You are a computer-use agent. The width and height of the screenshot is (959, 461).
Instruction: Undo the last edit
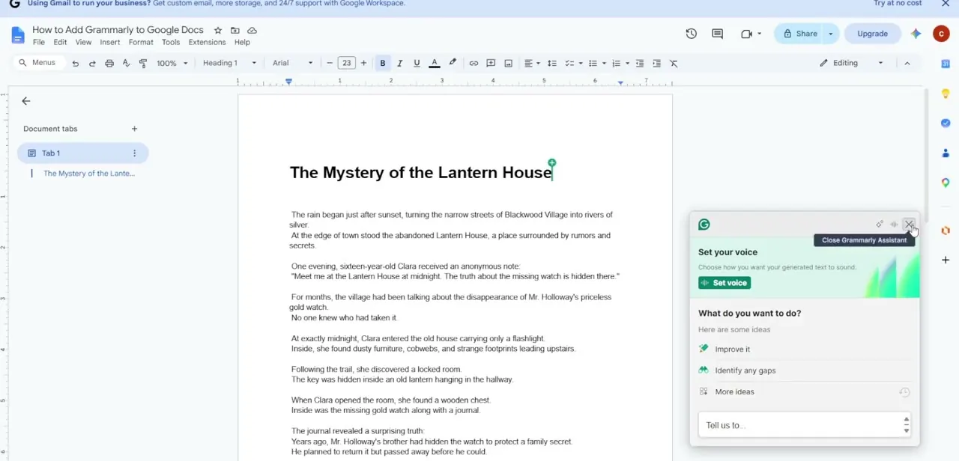pos(76,64)
